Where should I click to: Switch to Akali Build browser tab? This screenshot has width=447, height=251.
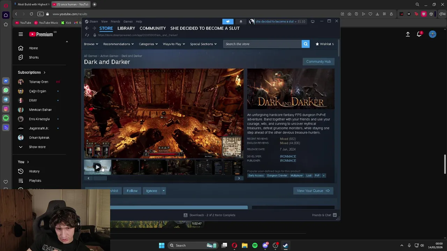[x=31, y=4]
